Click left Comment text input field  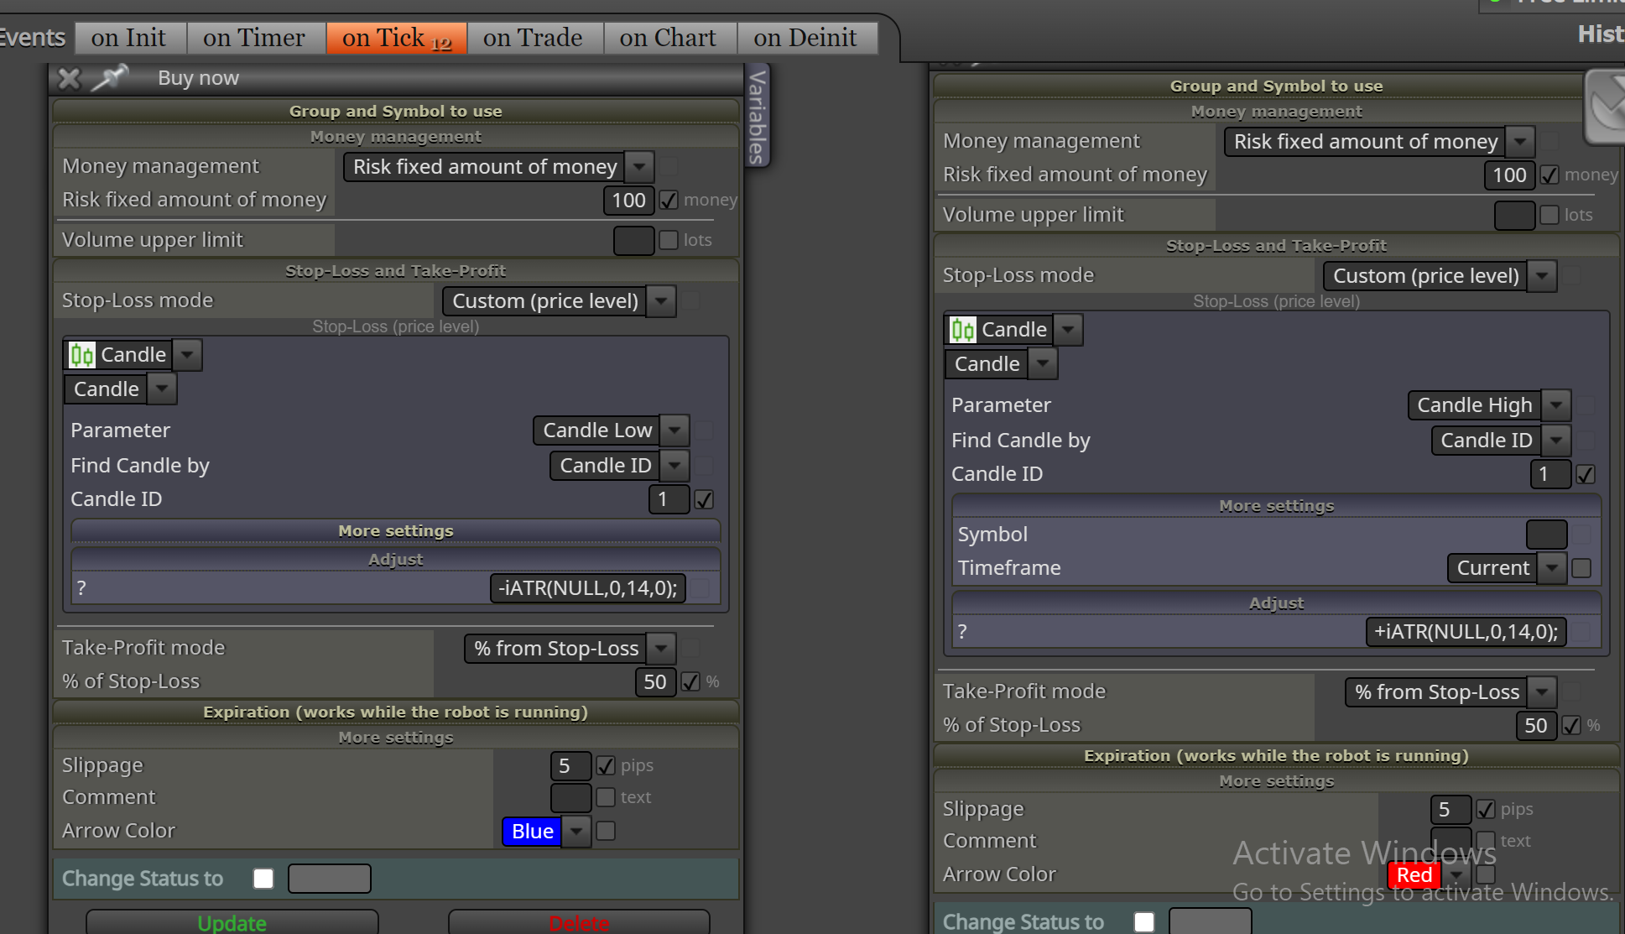(x=570, y=798)
